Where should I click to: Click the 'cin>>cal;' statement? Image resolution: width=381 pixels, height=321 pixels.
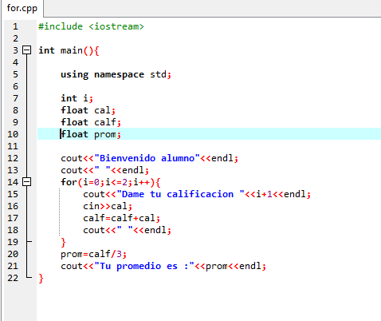point(108,206)
